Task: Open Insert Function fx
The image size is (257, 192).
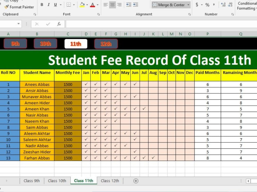Action: click(59, 24)
